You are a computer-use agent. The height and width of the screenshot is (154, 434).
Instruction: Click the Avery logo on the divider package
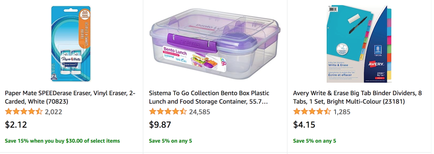pyautogui.click(x=377, y=64)
